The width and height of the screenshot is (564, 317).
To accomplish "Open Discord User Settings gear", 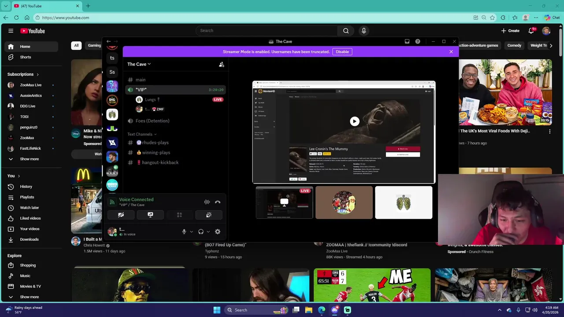I will (x=217, y=232).
